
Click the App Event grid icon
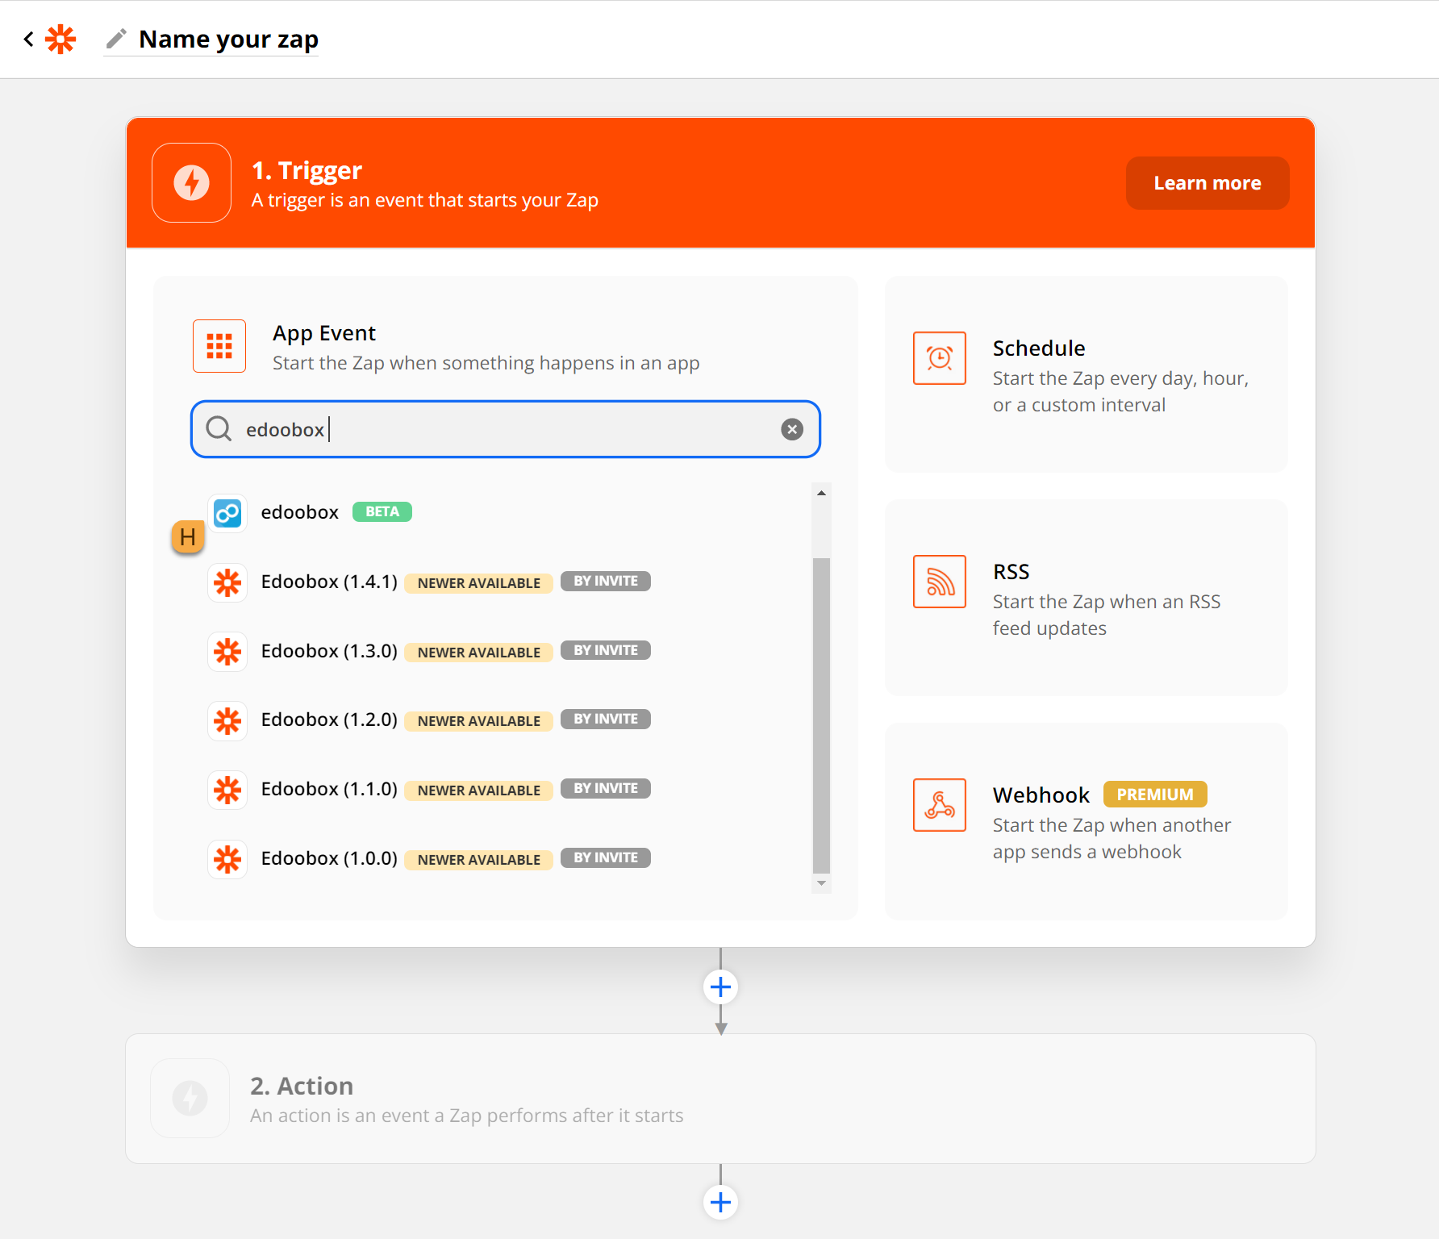(219, 346)
